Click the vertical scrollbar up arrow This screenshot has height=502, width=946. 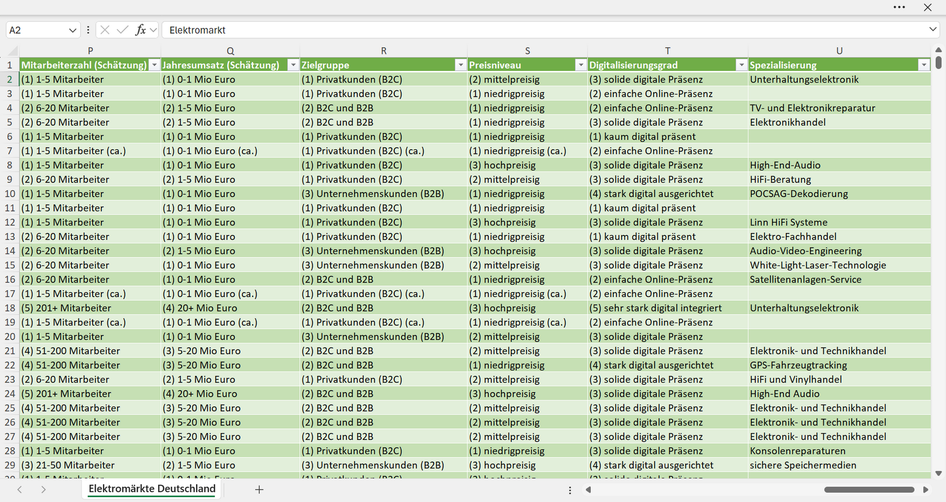[x=939, y=50]
